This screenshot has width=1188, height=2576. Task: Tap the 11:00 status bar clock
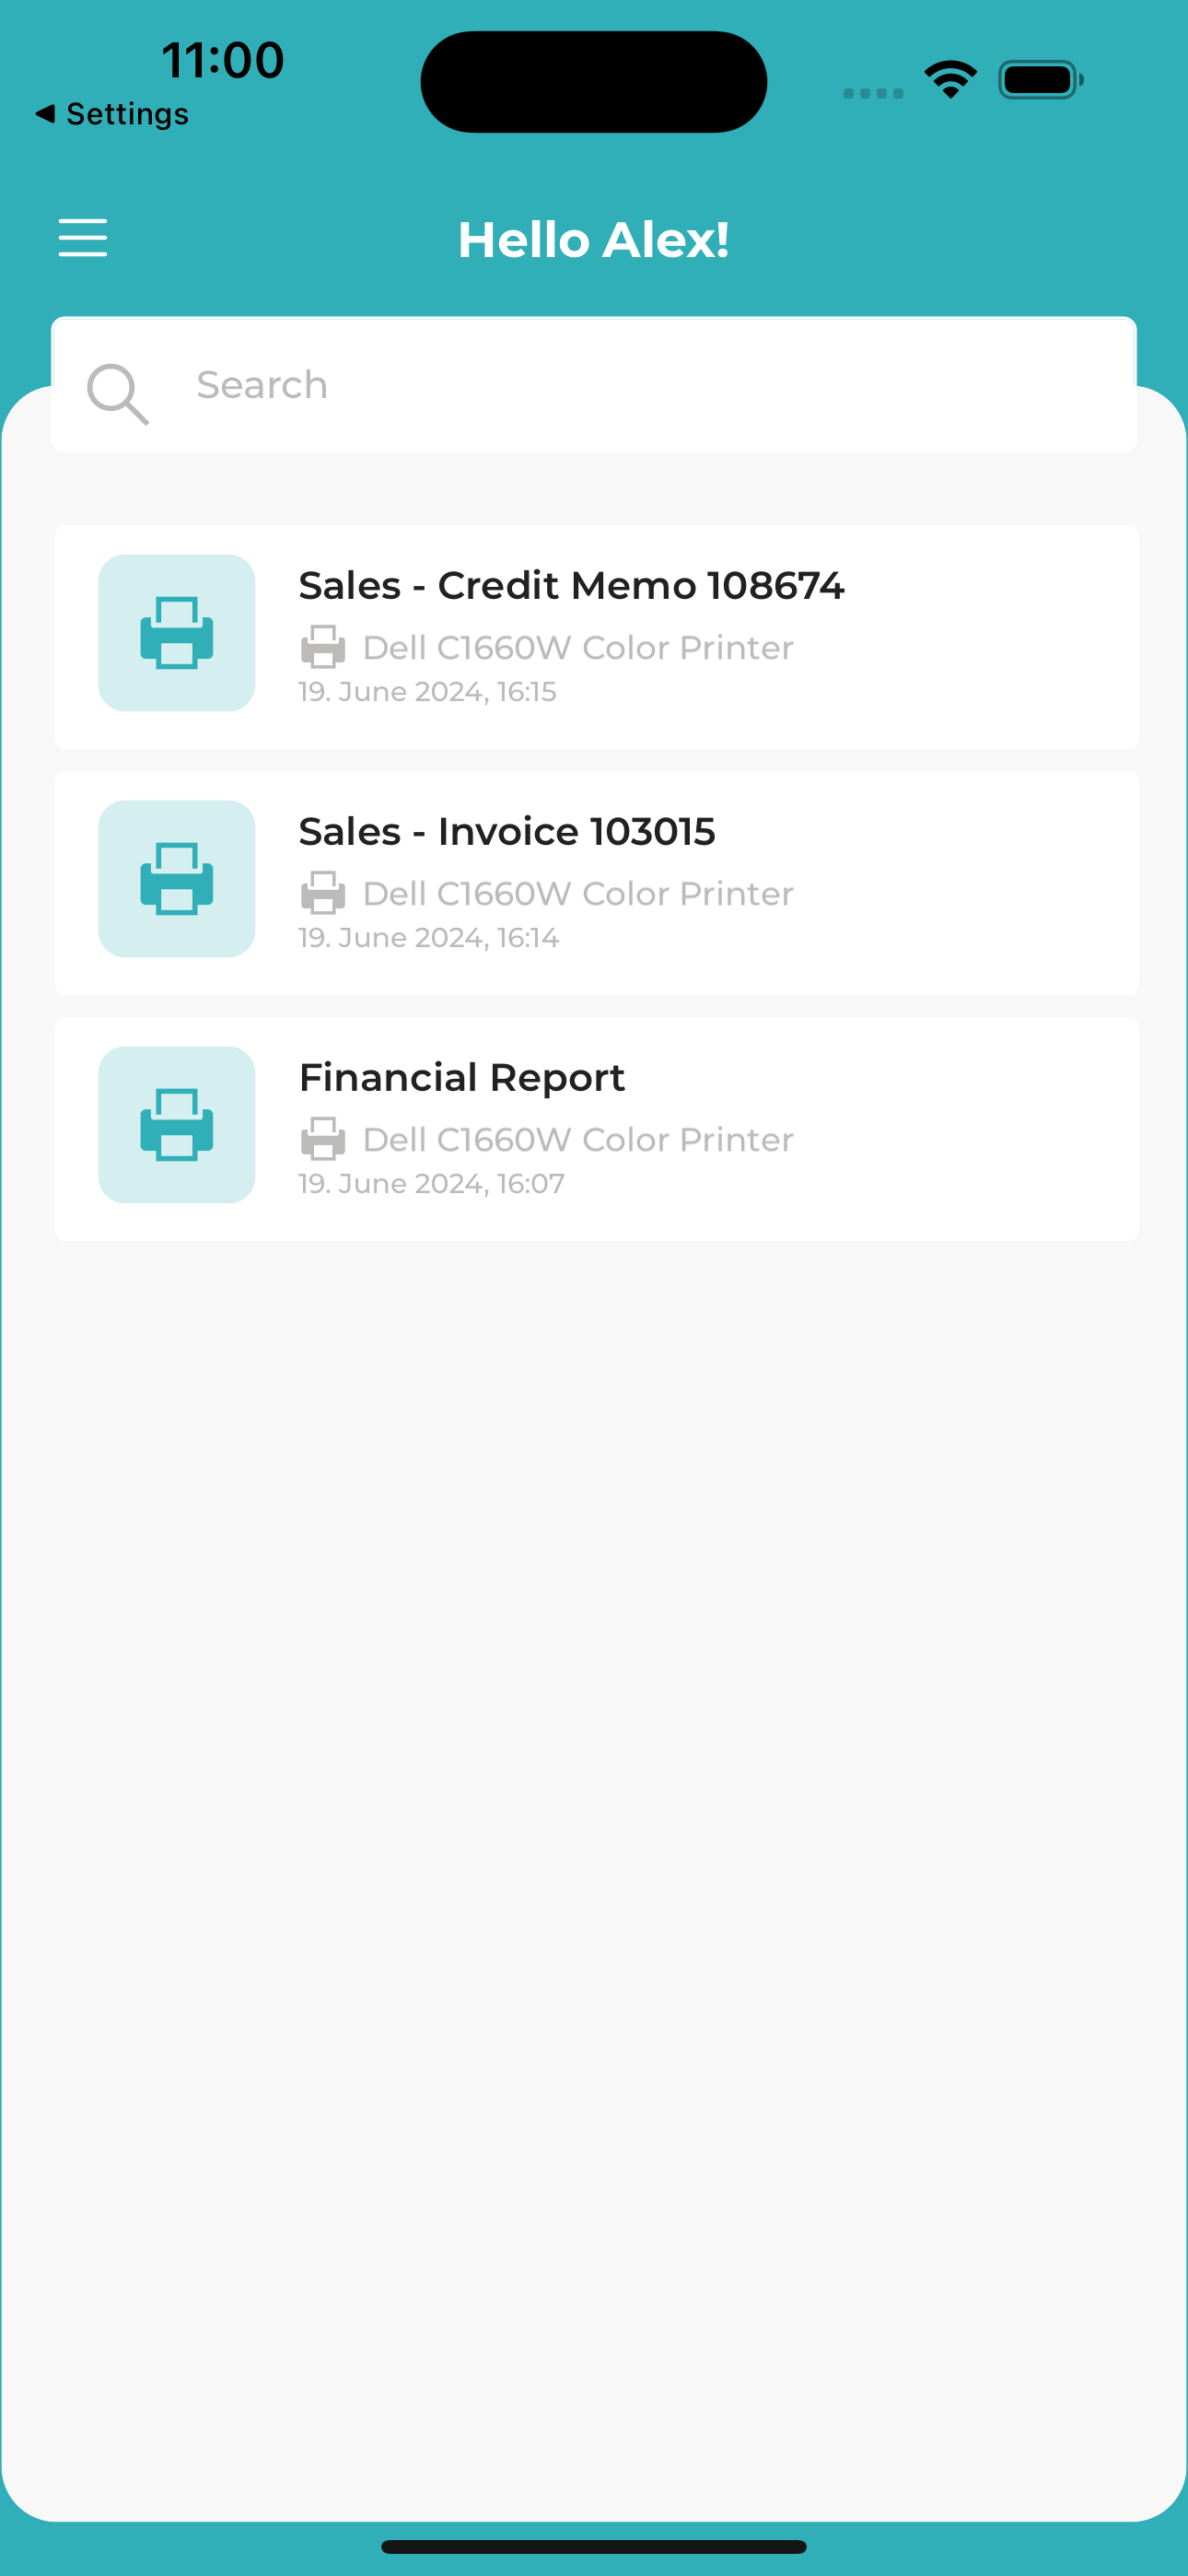click(223, 60)
